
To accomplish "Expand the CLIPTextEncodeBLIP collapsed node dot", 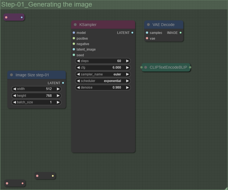I will 146,67.
